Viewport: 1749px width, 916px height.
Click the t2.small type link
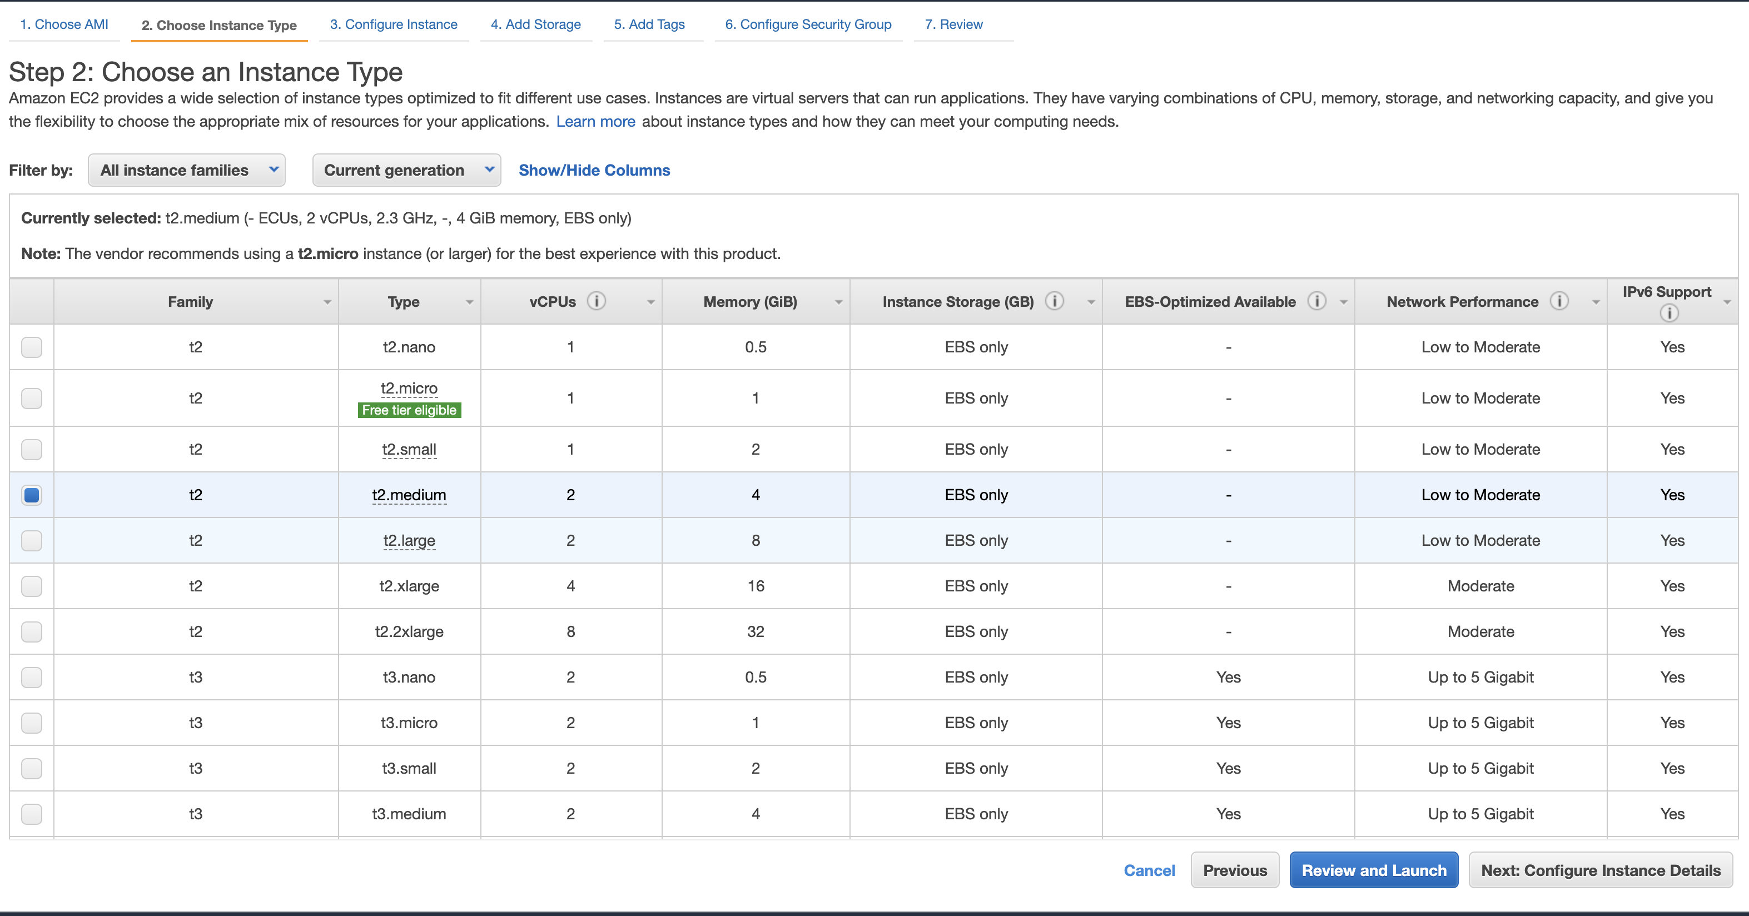click(409, 450)
